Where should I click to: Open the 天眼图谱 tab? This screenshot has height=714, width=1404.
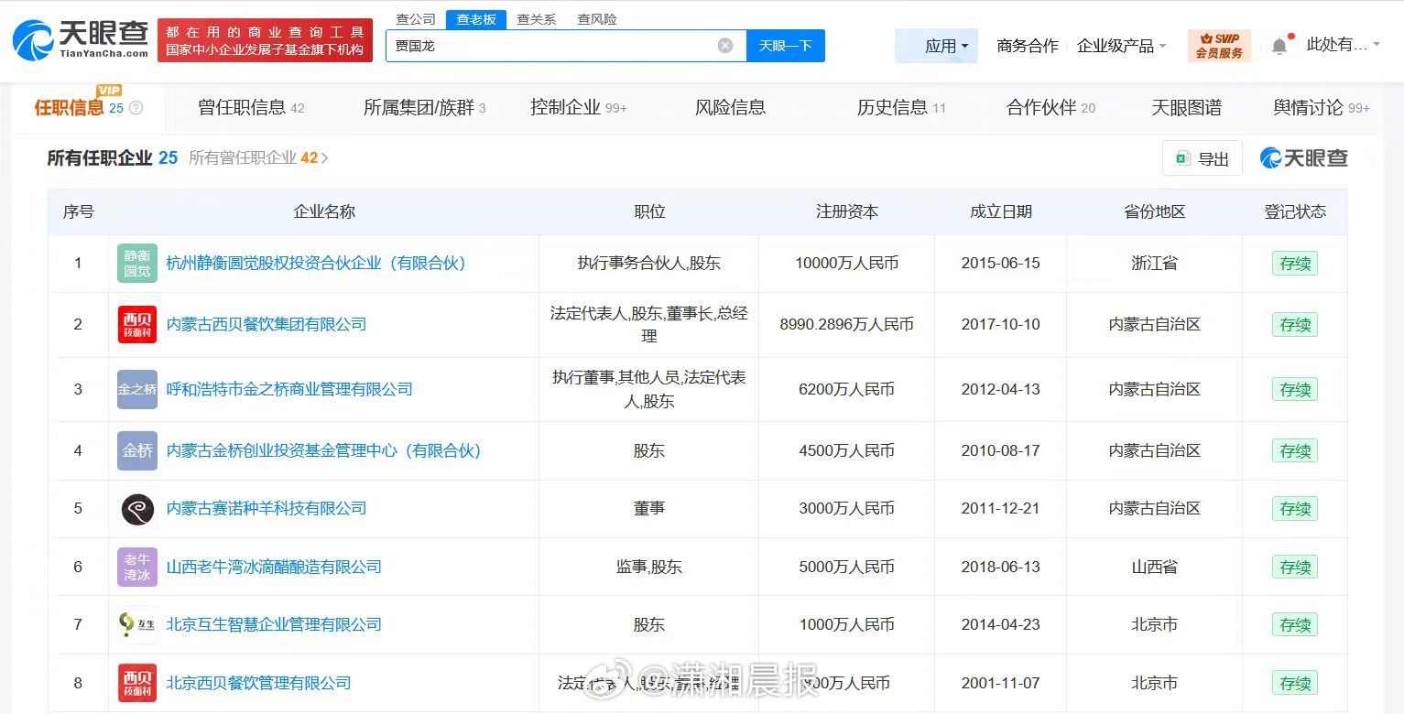point(1186,108)
